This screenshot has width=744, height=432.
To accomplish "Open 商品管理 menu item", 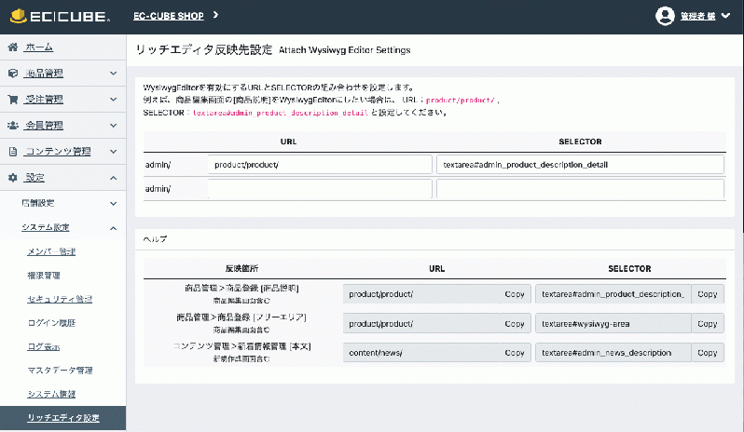I will pyautogui.click(x=44, y=73).
